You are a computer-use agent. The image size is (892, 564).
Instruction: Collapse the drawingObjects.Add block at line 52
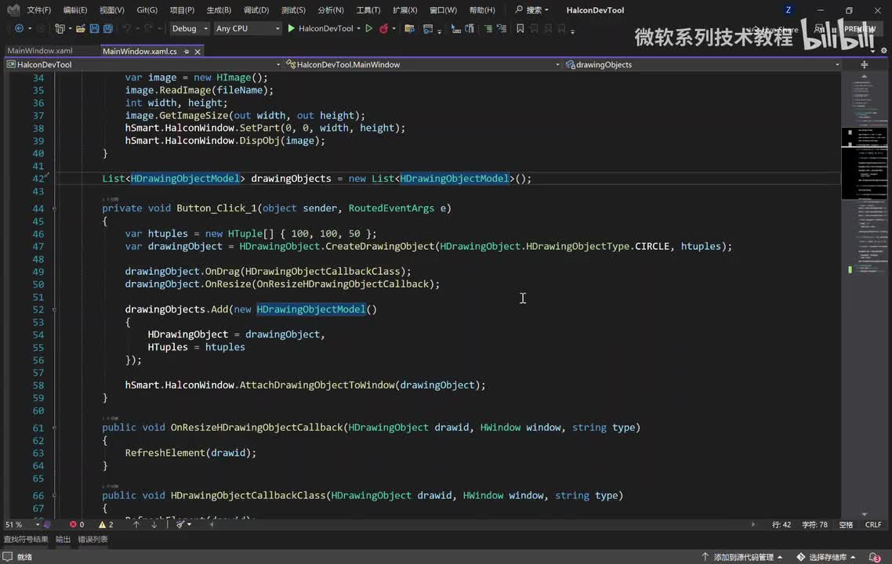[x=54, y=310]
